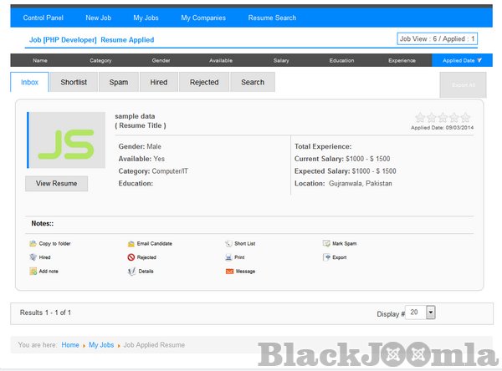Image resolution: width=502 pixels, height=371 pixels.
Task: Click the Short List icon
Action: pos(228,243)
